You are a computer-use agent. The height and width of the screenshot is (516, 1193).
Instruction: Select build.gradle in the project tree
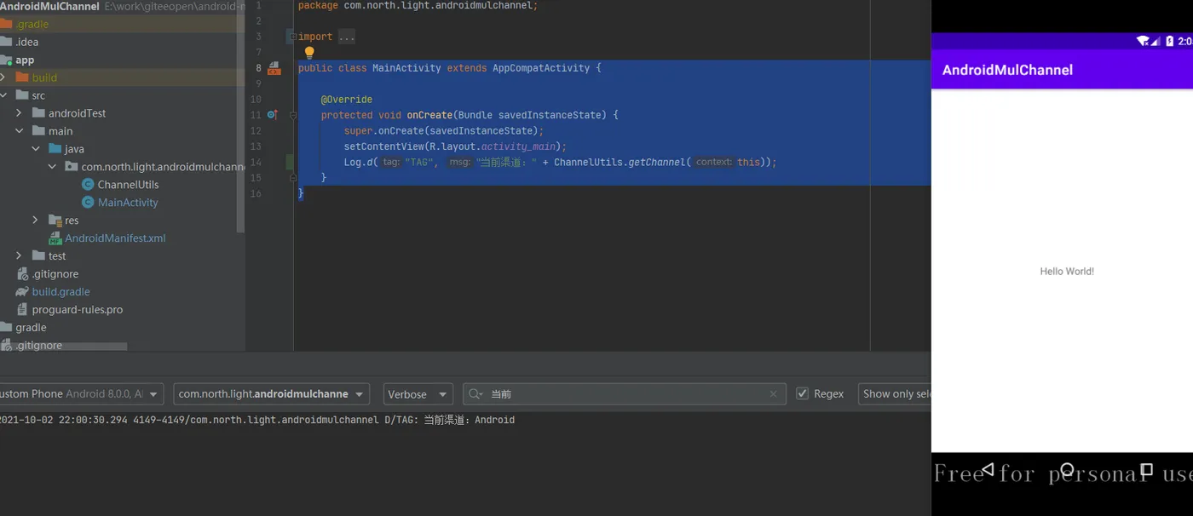pyautogui.click(x=61, y=292)
